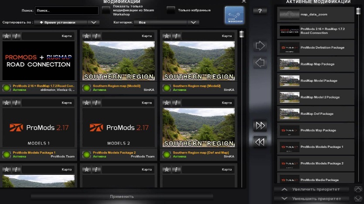
Task: Click double left arrow to deactivate all
Action: (260, 142)
